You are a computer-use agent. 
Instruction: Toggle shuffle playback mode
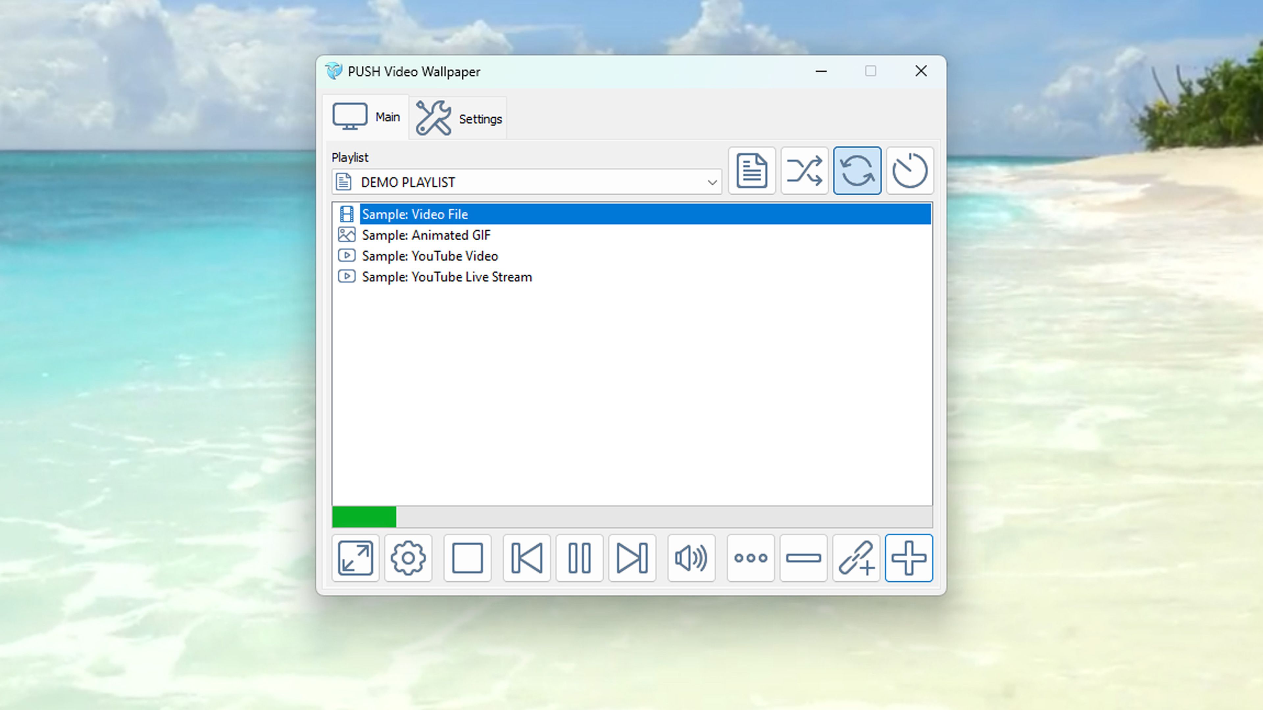point(804,171)
